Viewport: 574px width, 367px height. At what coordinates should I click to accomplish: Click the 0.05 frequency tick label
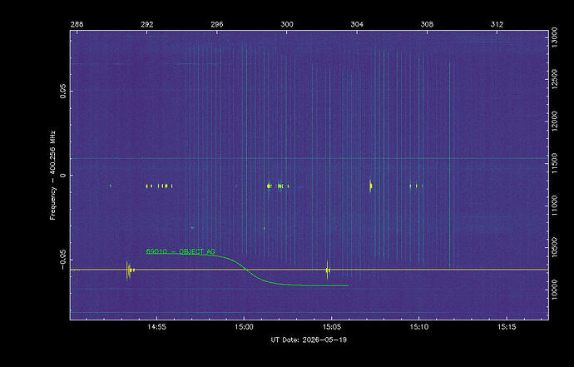pos(63,92)
